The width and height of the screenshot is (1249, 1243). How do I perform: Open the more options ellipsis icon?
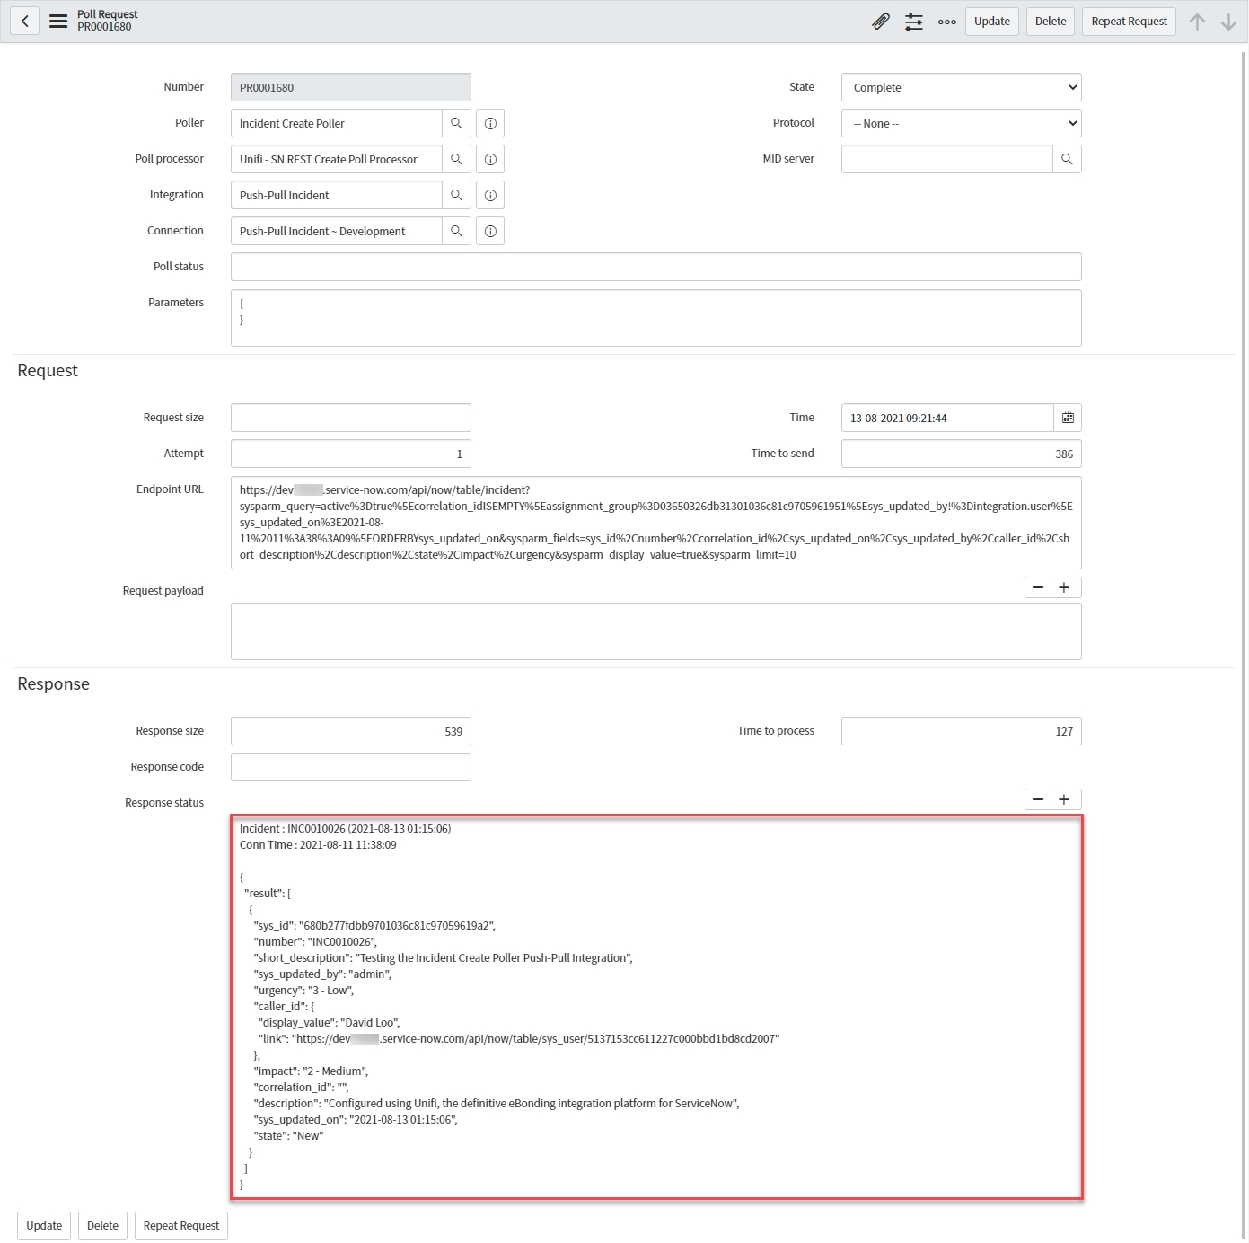(x=946, y=22)
